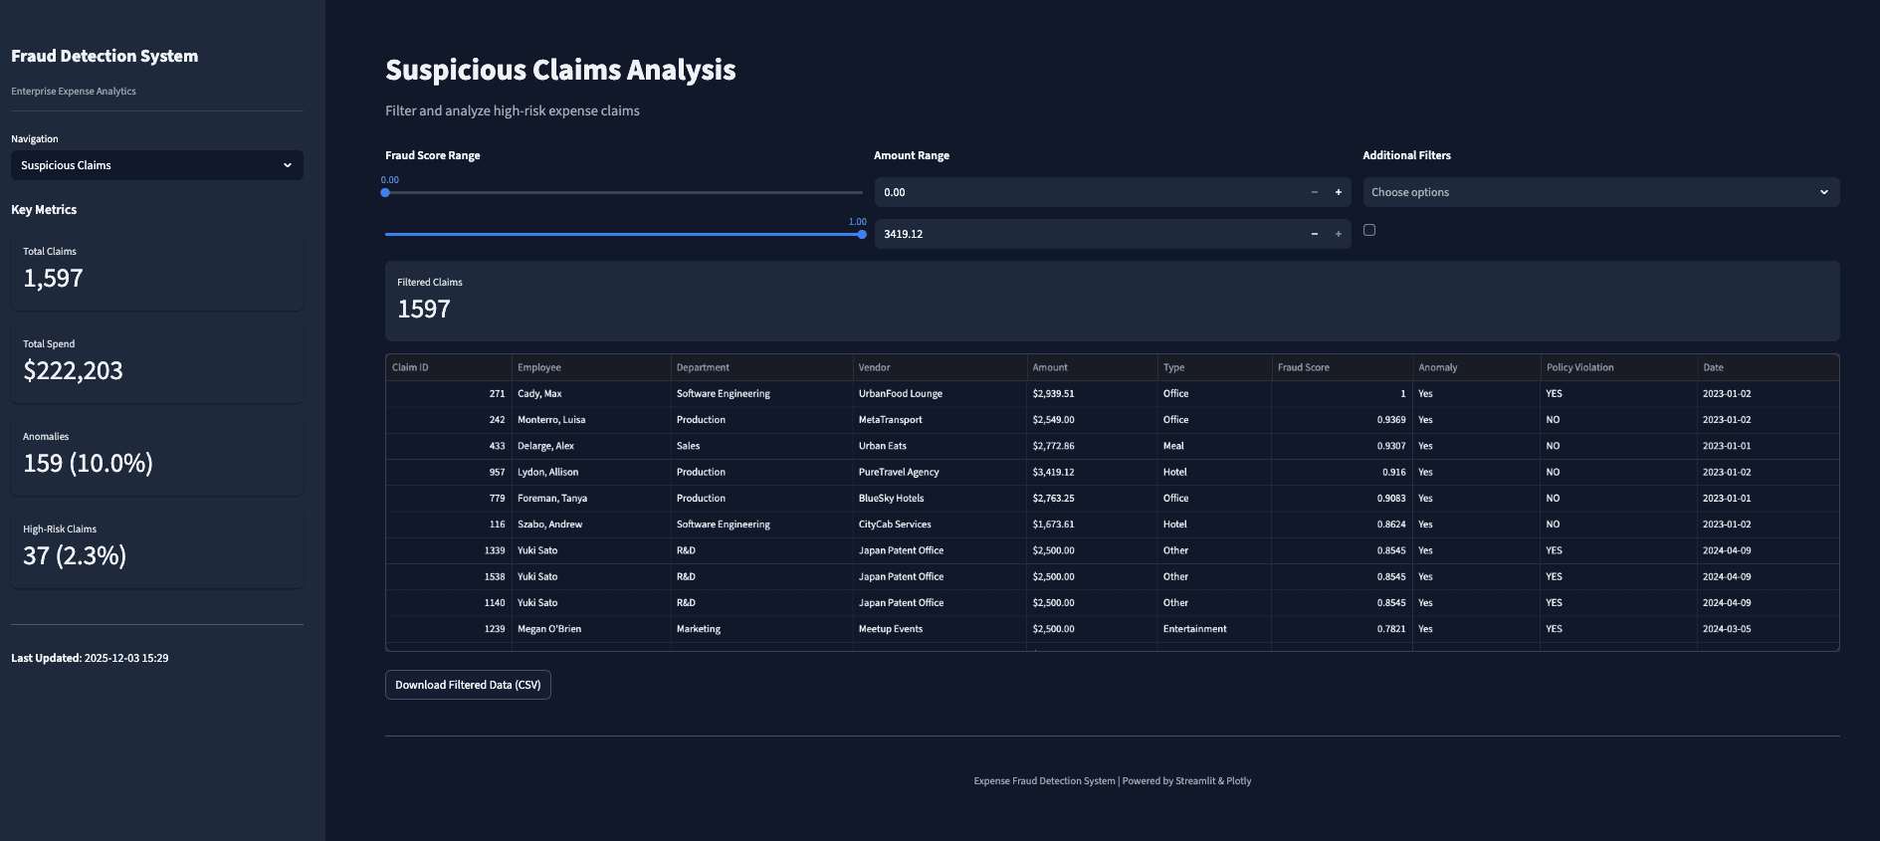Sort by the Vendor column header

(940, 367)
